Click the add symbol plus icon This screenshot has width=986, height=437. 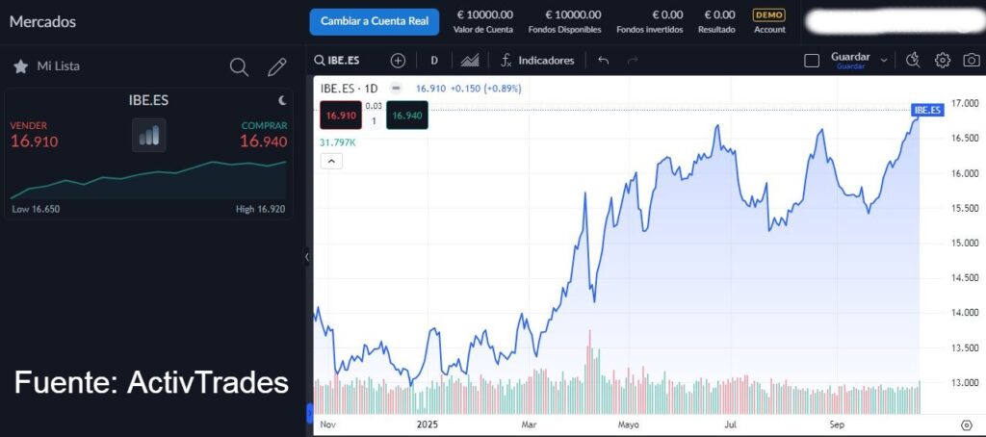click(x=398, y=60)
